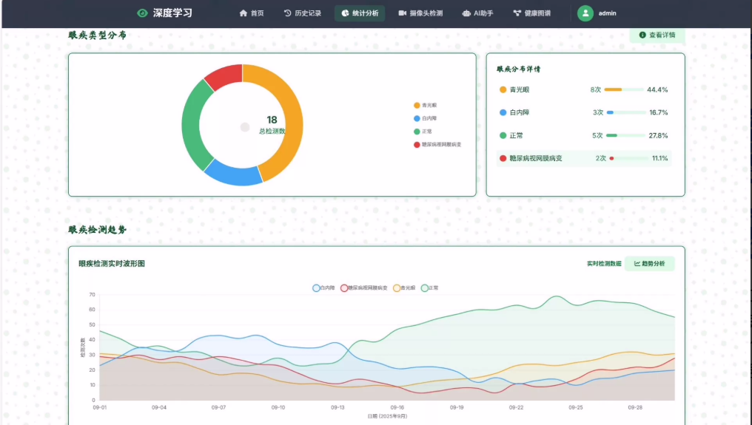
Task: Click the 趋势分析 button
Action: (649, 264)
